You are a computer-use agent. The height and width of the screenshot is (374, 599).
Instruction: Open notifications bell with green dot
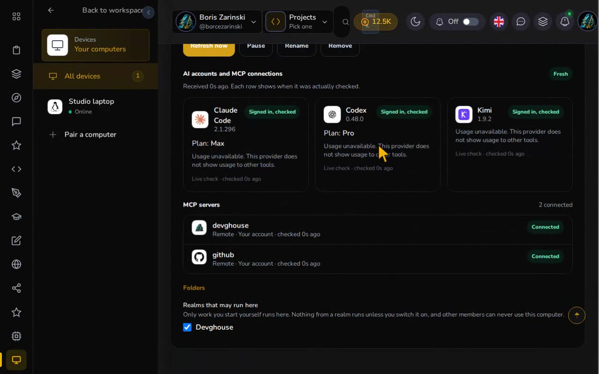tap(565, 22)
